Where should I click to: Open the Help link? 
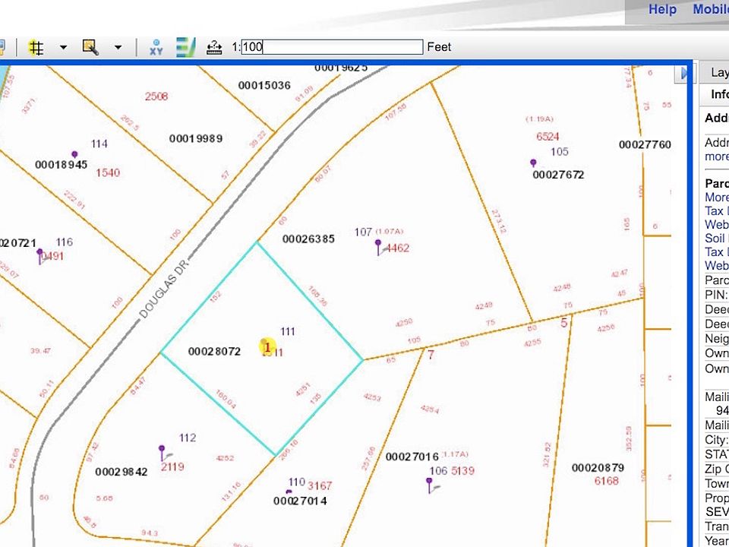pos(662,9)
